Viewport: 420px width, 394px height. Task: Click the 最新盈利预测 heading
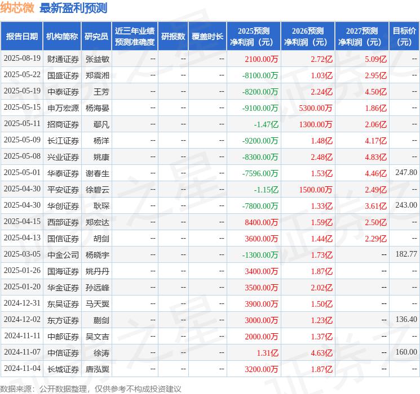coord(73,8)
